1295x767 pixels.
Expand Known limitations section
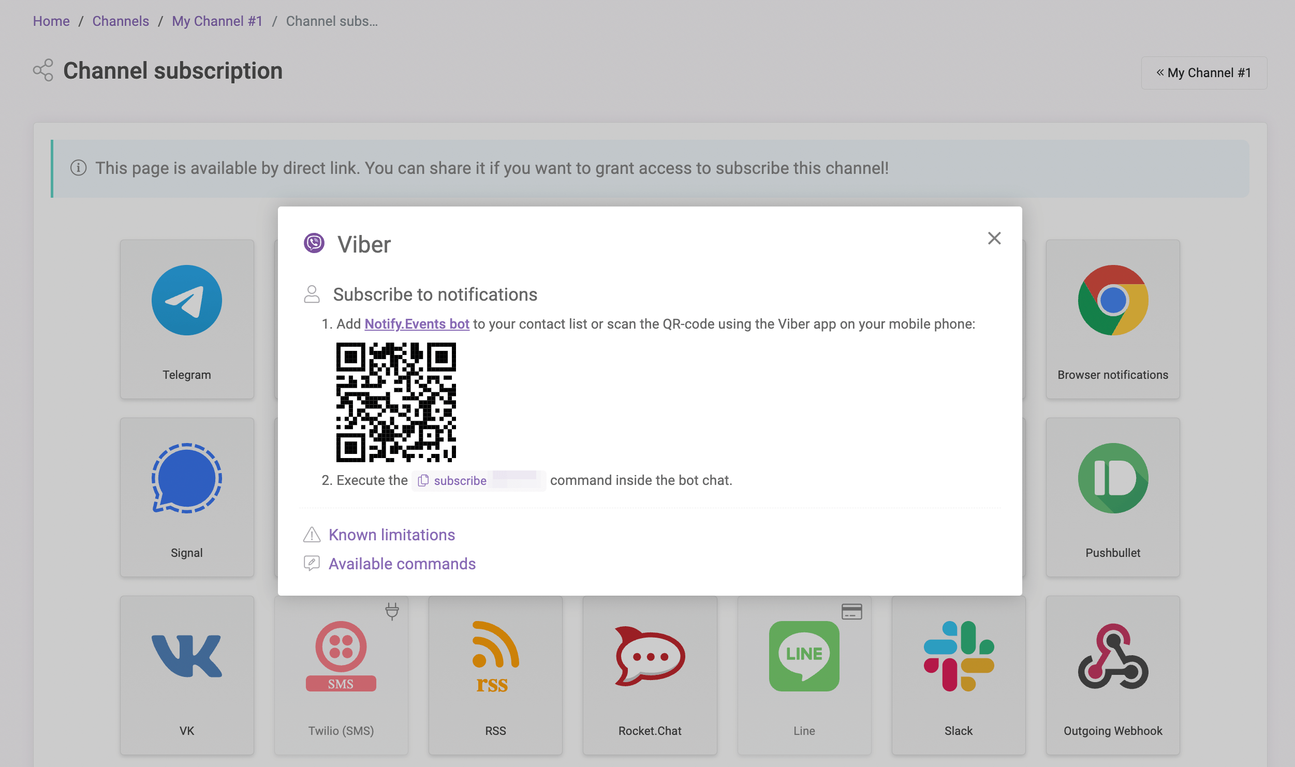[392, 535]
